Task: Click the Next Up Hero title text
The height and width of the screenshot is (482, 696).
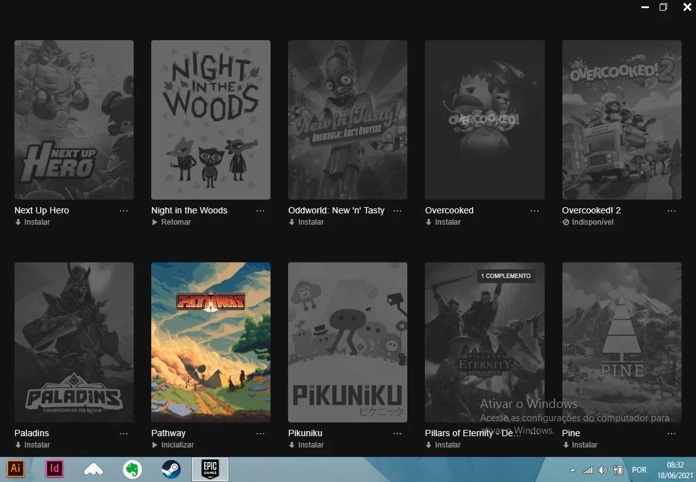Action: 41,210
